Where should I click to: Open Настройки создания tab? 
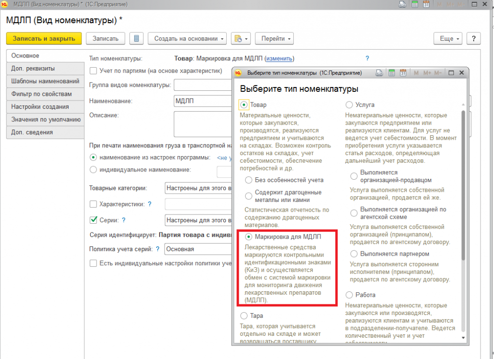(x=45, y=107)
